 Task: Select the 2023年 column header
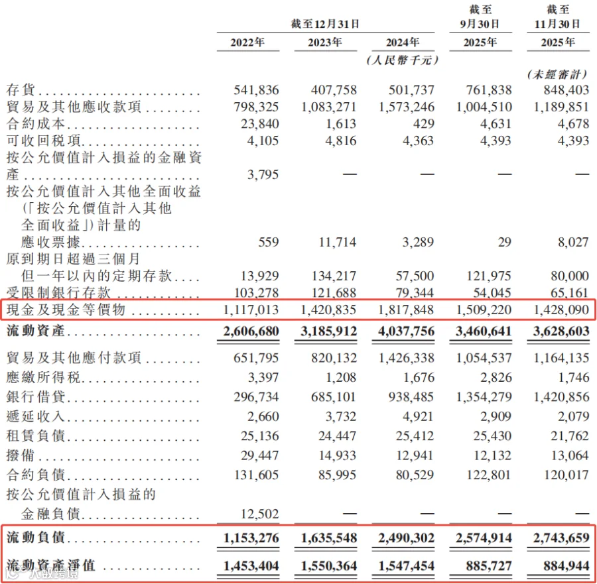[325, 42]
